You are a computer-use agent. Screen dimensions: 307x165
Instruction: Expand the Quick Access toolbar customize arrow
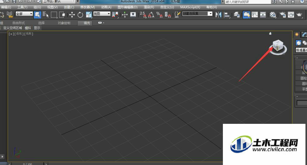78,1
